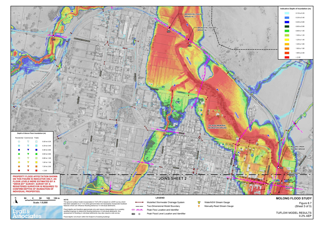Click the Residential 0.40 to 0.60 blue circle

coord(19,150)
